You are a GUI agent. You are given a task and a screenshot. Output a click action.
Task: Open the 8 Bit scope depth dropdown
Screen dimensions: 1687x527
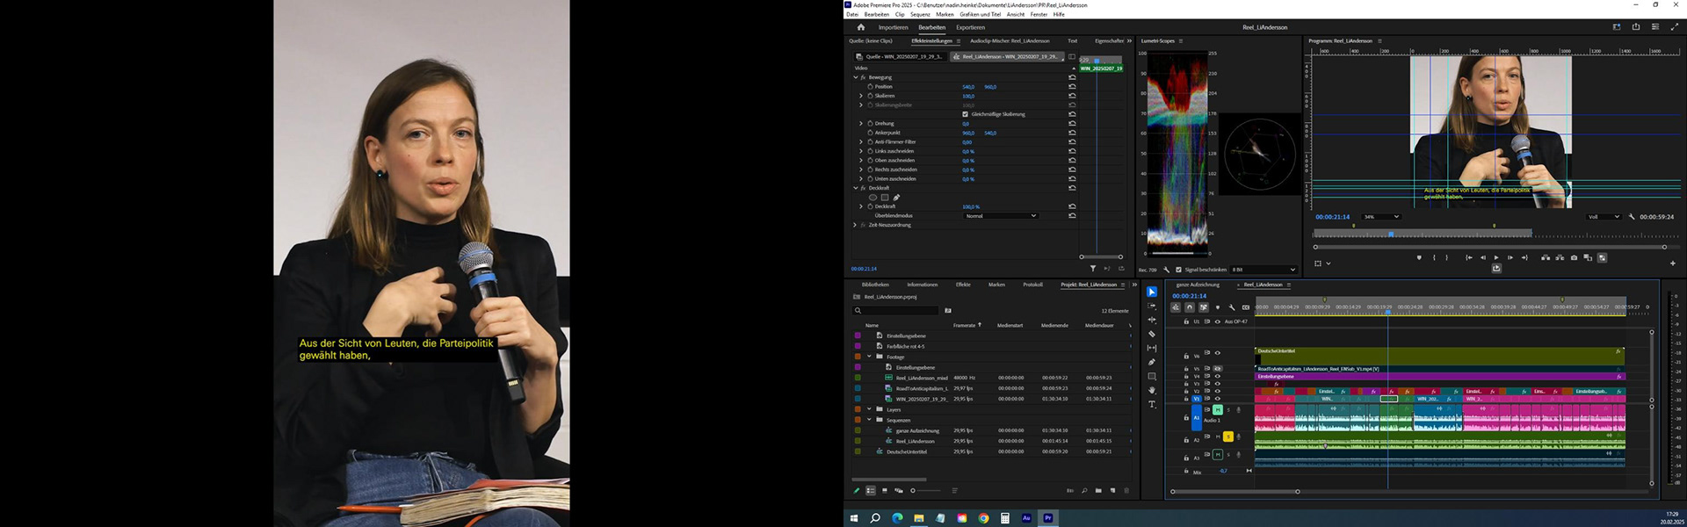tap(1263, 270)
